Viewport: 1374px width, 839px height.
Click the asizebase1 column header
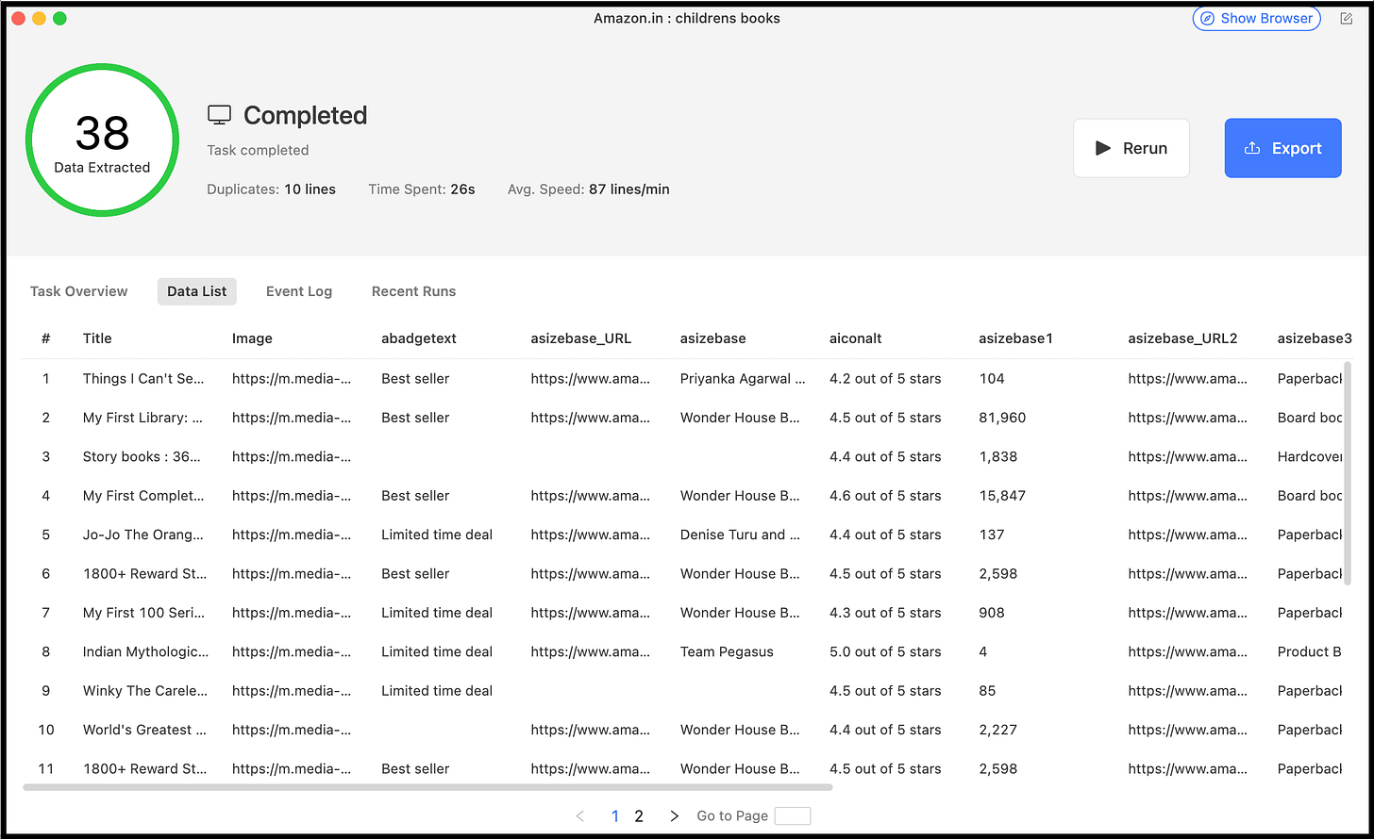pos(1015,338)
